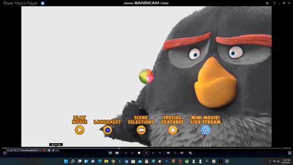Image resolution: width=293 pixels, height=165 pixels.
Task: Click the rewind button
Action: (126, 153)
